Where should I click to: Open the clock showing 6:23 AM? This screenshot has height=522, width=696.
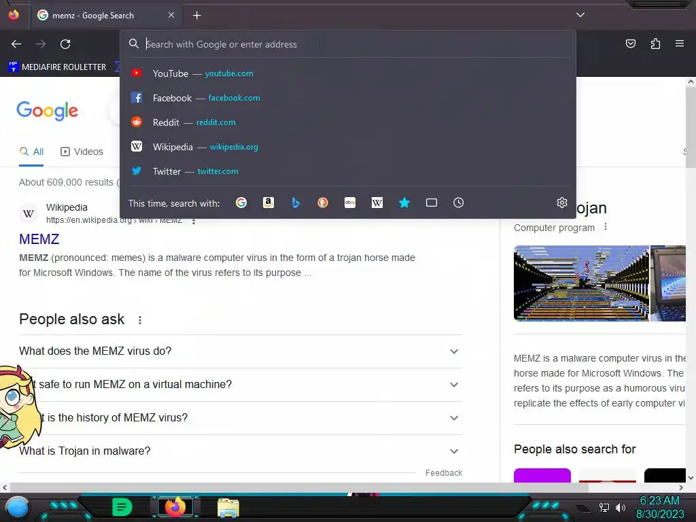660,507
